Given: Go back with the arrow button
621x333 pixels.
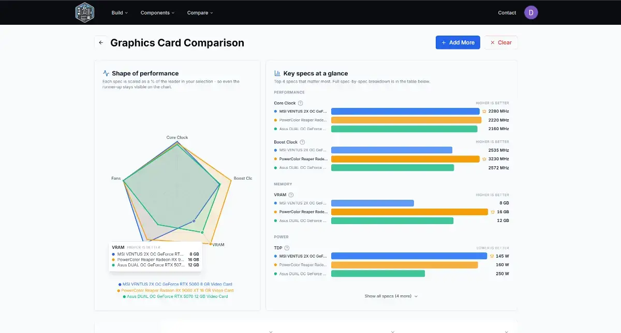Looking at the screenshot, I should pyautogui.click(x=101, y=42).
